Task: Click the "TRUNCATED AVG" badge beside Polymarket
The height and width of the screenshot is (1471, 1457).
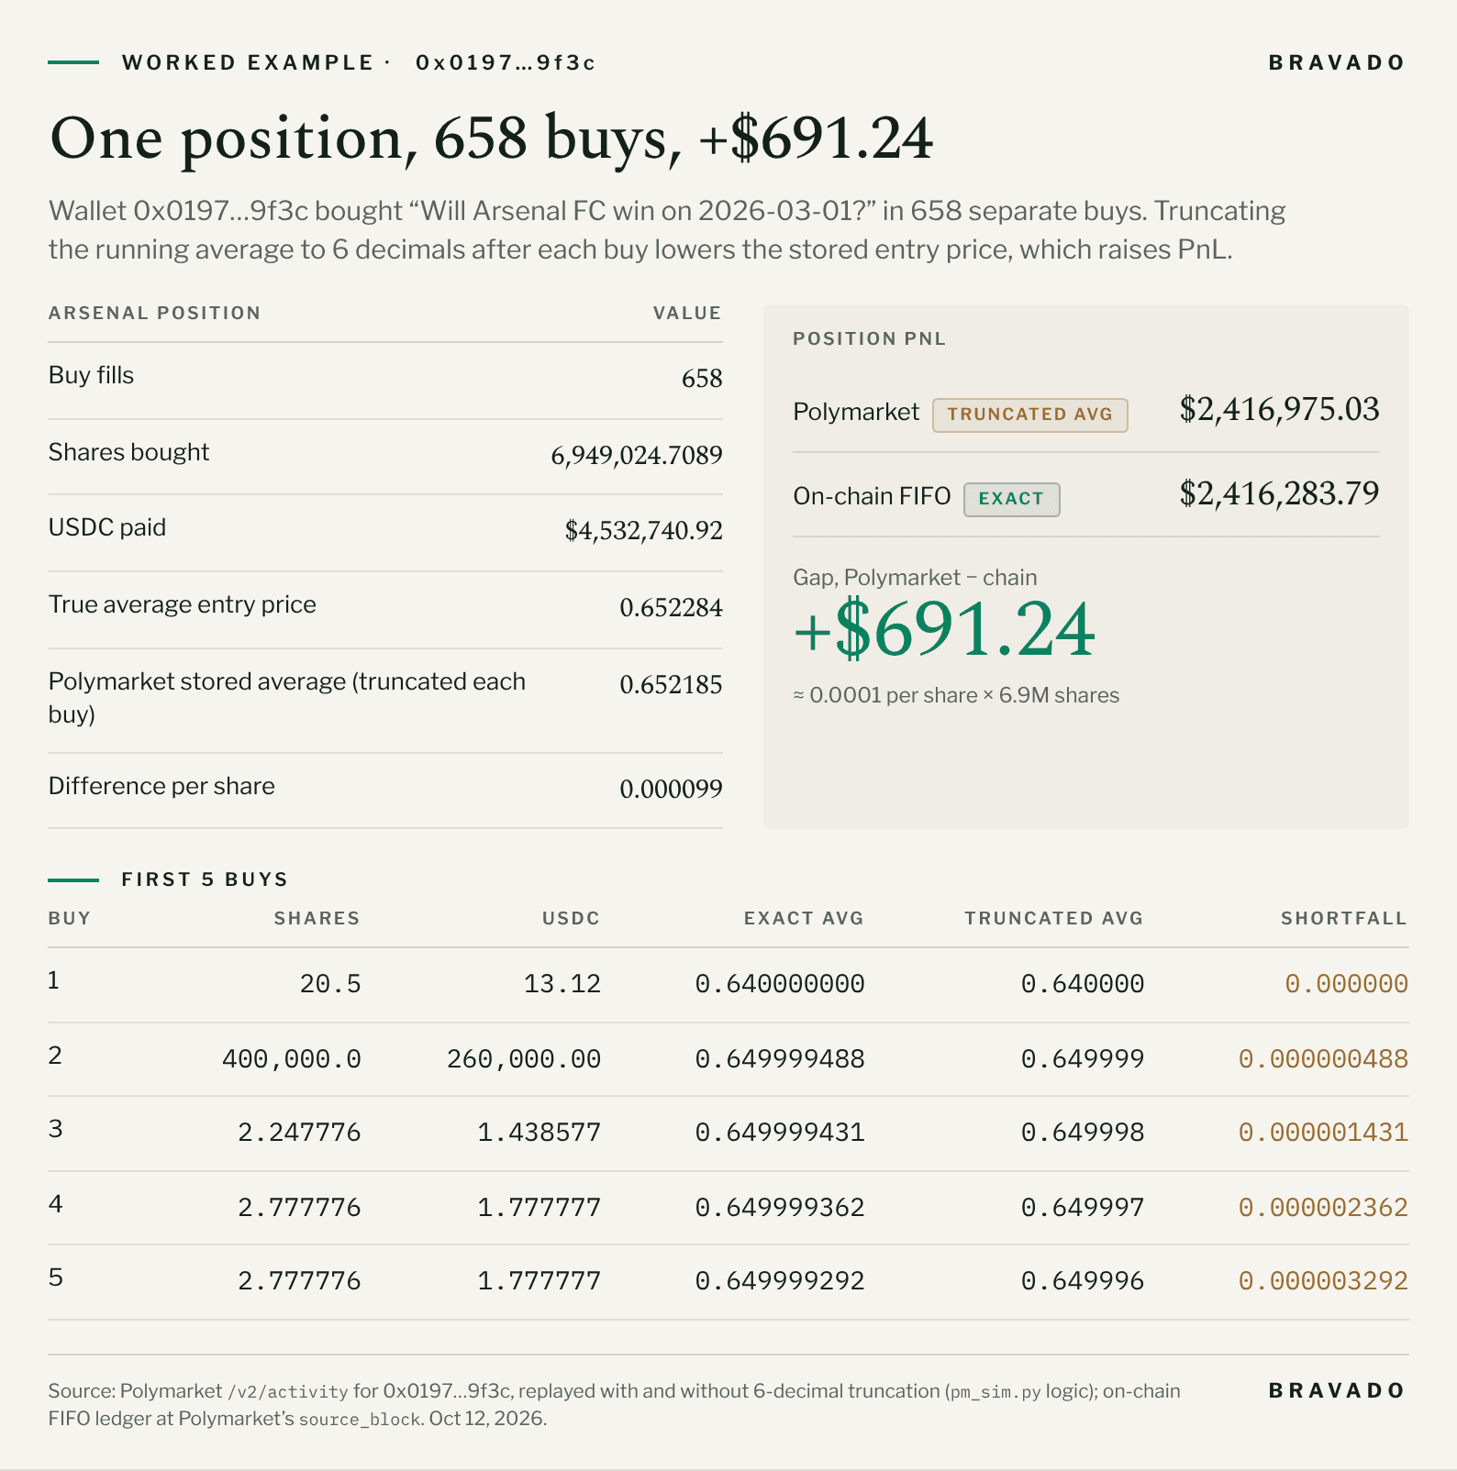Action: coord(1030,415)
